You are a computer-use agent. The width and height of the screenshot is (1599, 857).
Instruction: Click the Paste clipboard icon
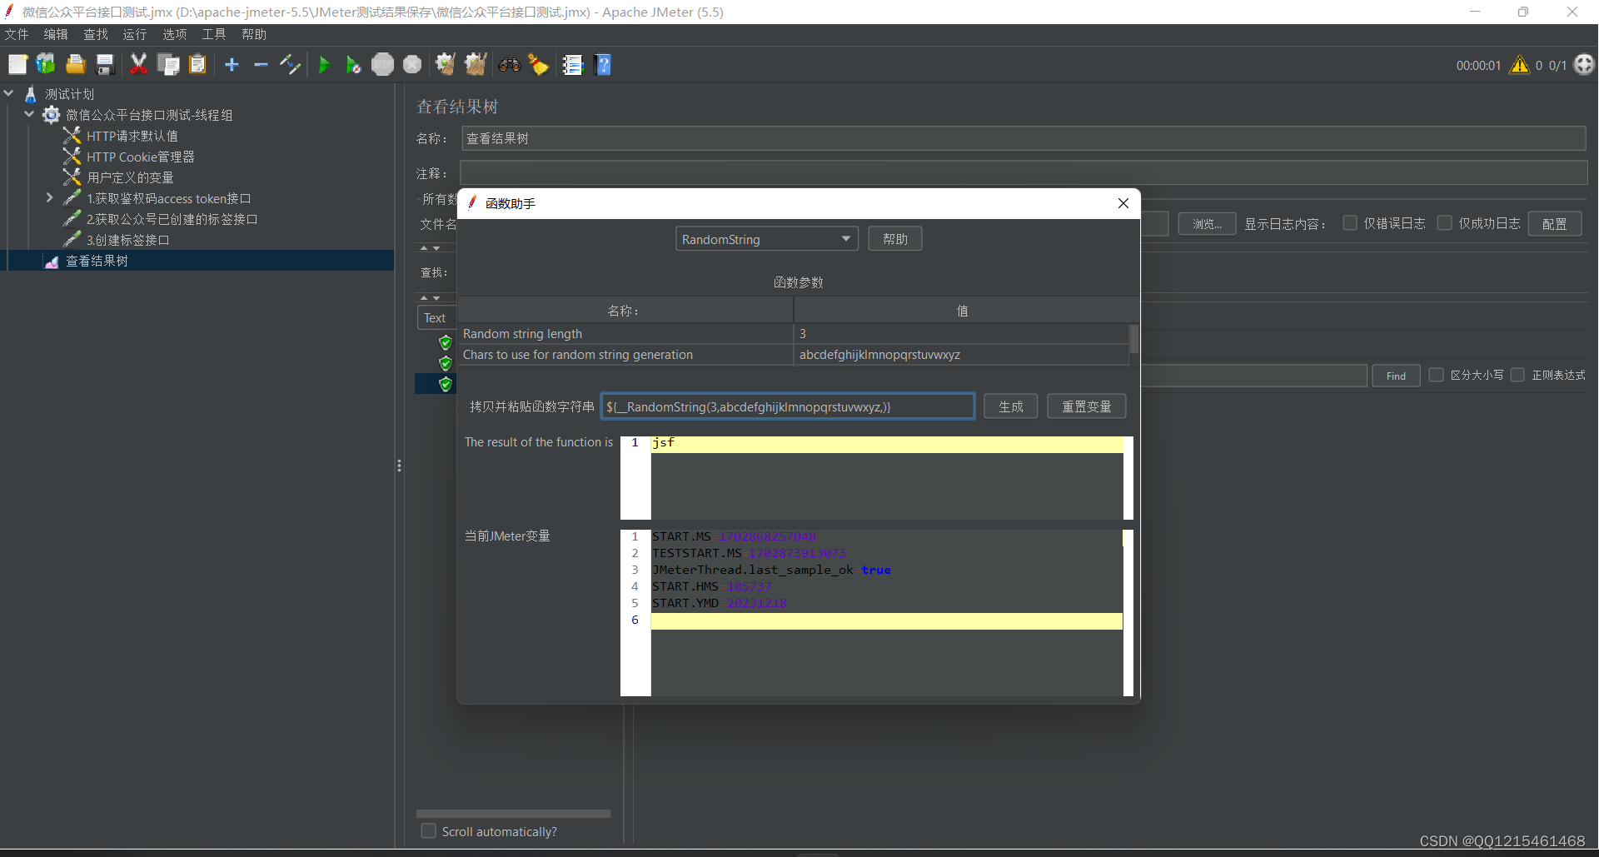[197, 64]
